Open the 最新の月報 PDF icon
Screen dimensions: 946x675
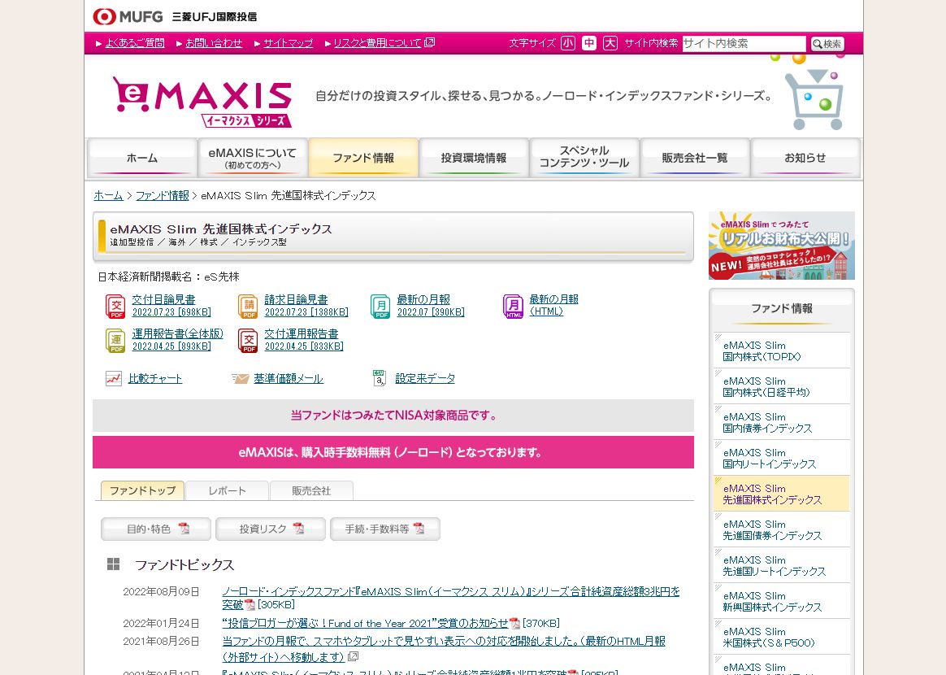pyautogui.click(x=380, y=306)
